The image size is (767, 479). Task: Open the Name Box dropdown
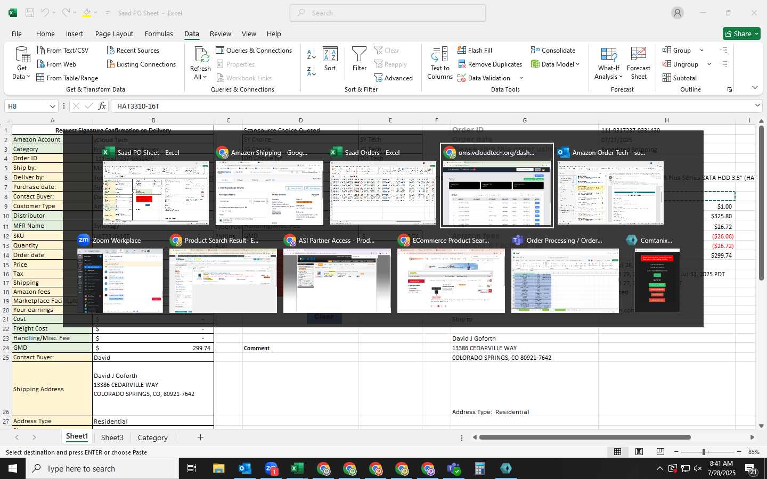52,106
